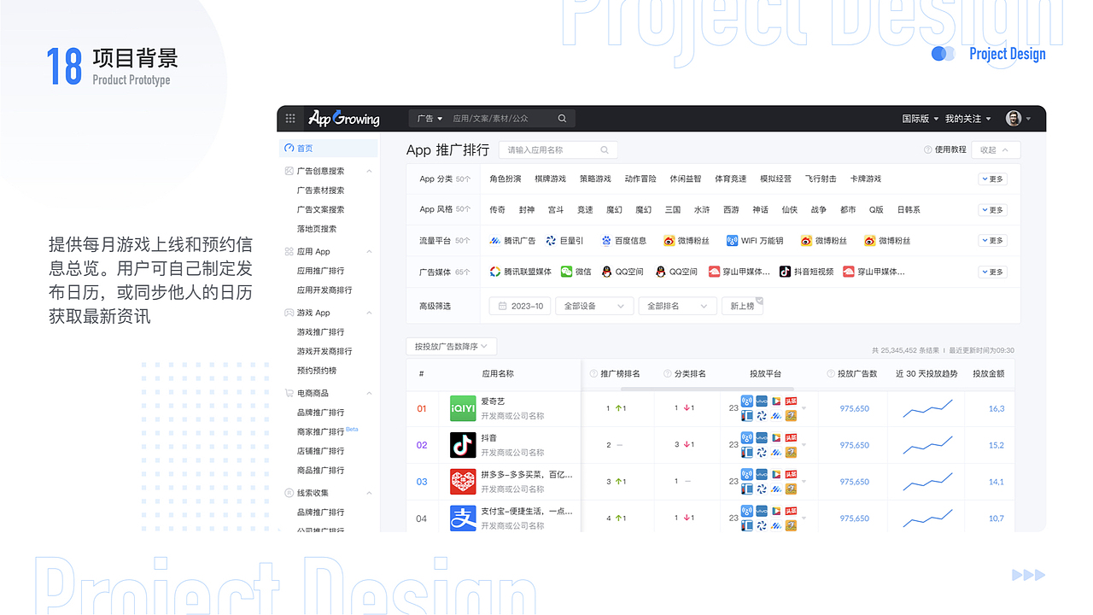
Task: Select the WIFI 万能钥 platform icon
Action: [732, 241]
